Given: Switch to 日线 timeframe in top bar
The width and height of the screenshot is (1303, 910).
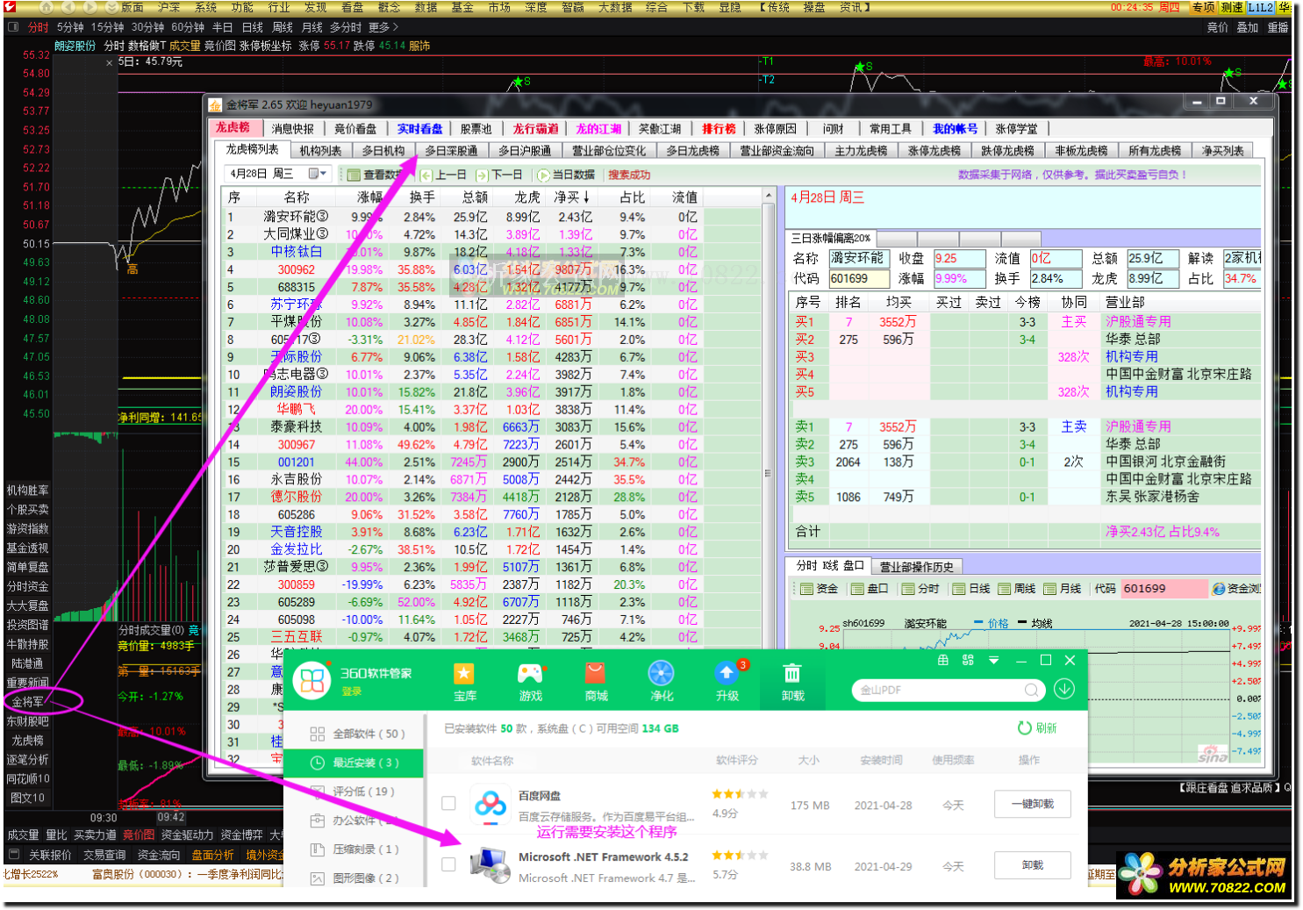Looking at the screenshot, I should pyautogui.click(x=252, y=27).
